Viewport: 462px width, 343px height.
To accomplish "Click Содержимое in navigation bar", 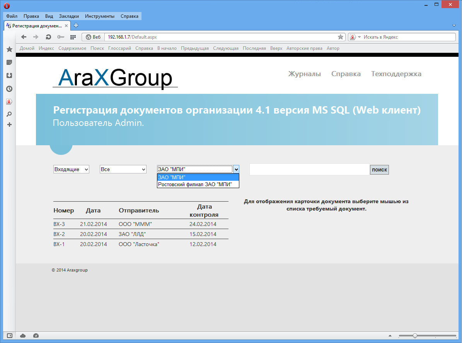I will tap(72, 48).
